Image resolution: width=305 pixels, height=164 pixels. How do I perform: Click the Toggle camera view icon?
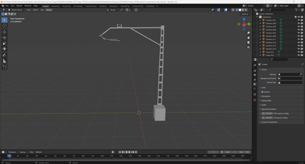coord(249,42)
